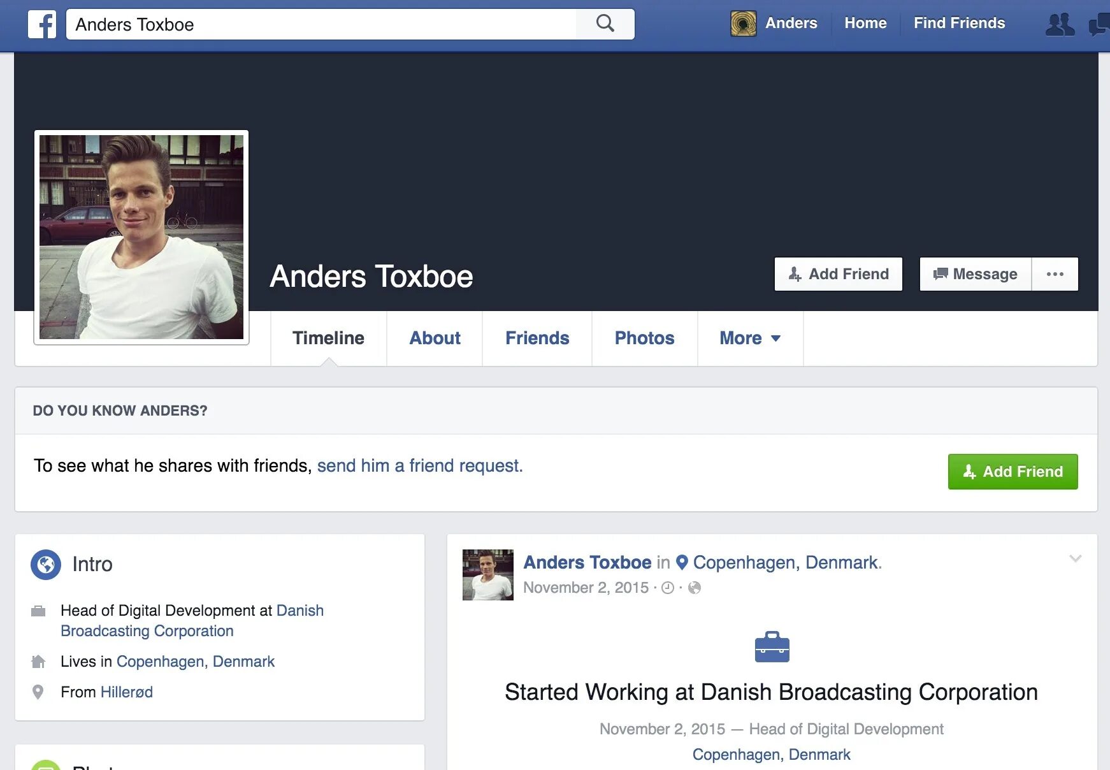The image size is (1110, 770).
Task: Click the Anders profile name in top bar
Action: (x=791, y=23)
